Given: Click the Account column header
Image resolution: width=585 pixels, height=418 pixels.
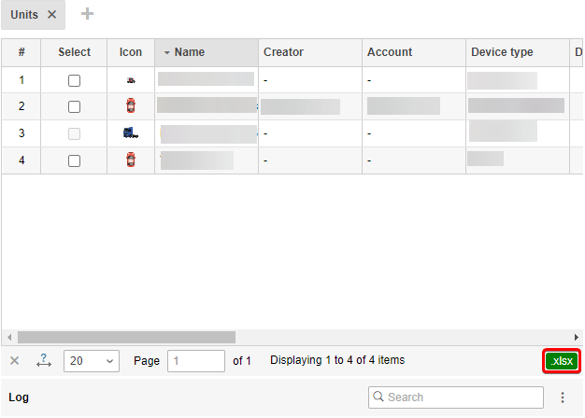Looking at the screenshot, I should click(414, 52).
